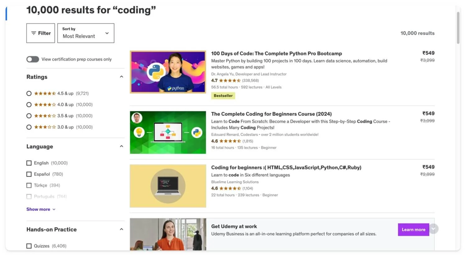Select the 4.5 & up rating option
The width and height of the screenshot is (466, 256).
[x=29, y=94]
